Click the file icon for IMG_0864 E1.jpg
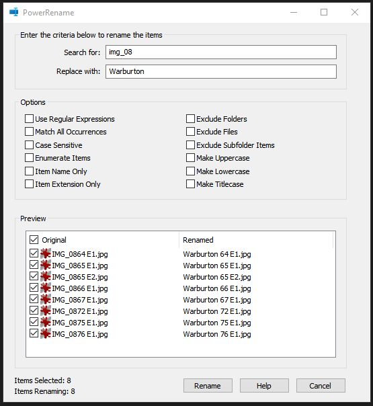This screenshot has width=373, height=406. (46, 254)
